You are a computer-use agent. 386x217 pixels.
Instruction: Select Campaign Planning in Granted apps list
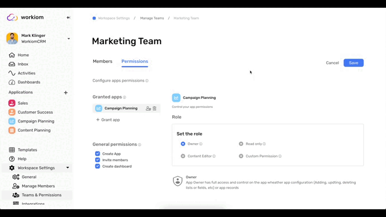126,108
